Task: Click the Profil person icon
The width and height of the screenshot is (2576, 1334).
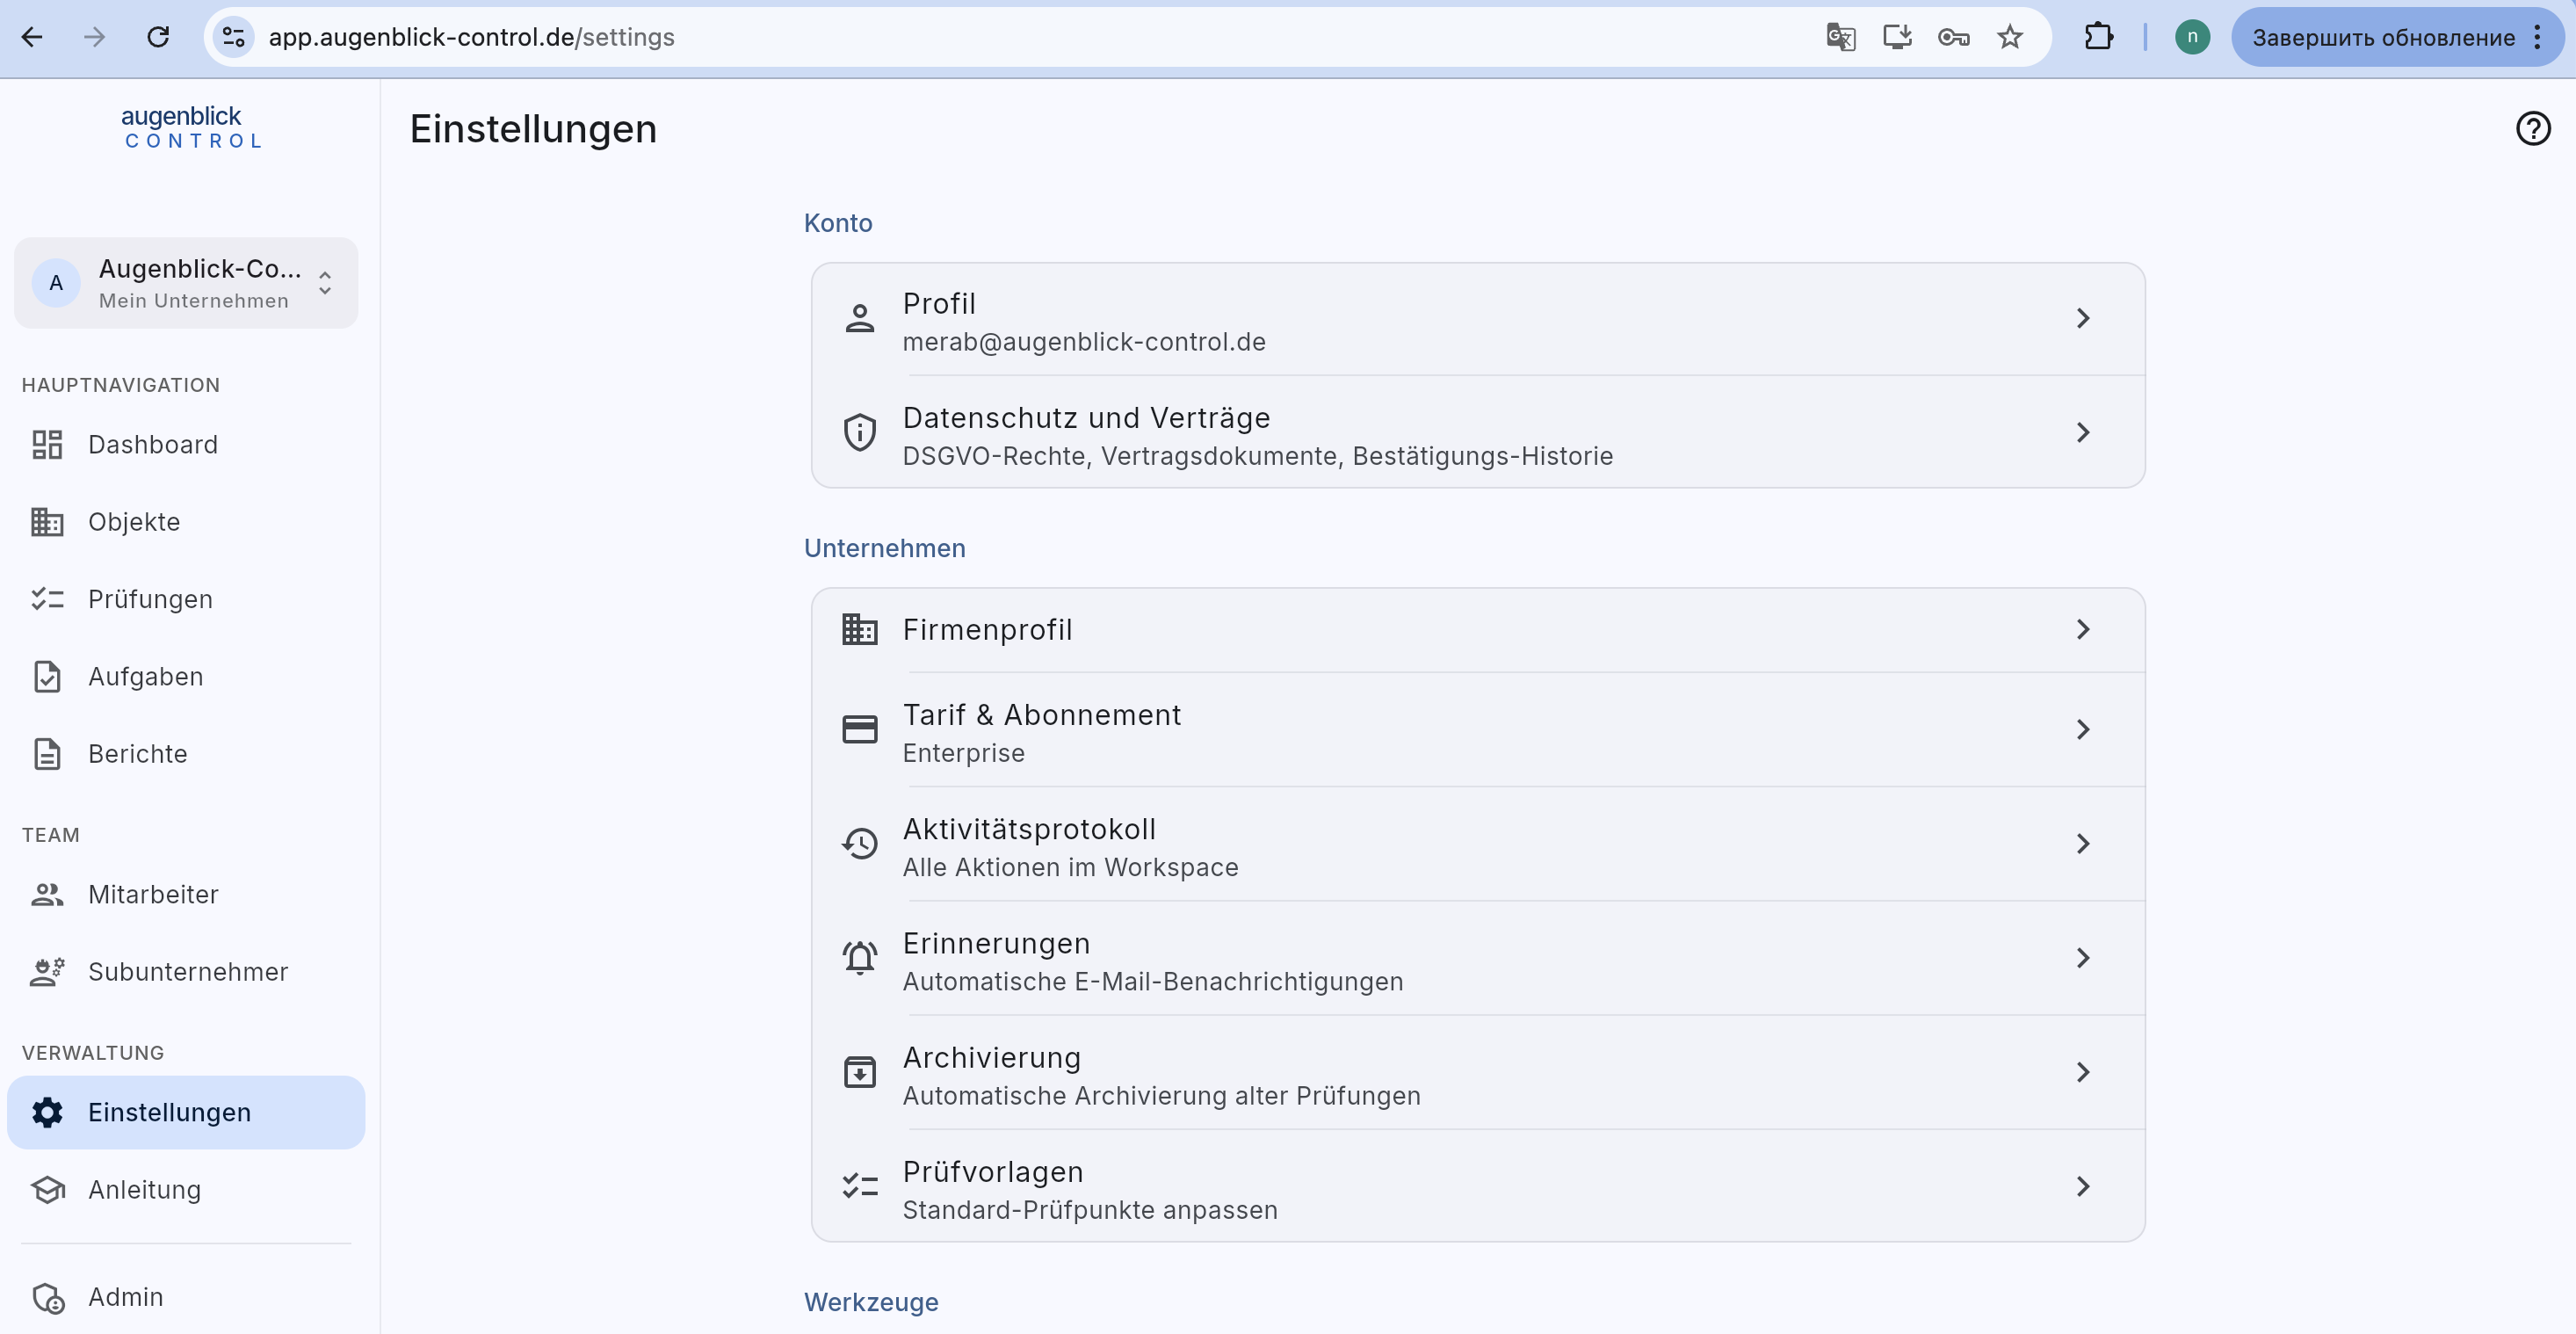Action: [859, 318]
